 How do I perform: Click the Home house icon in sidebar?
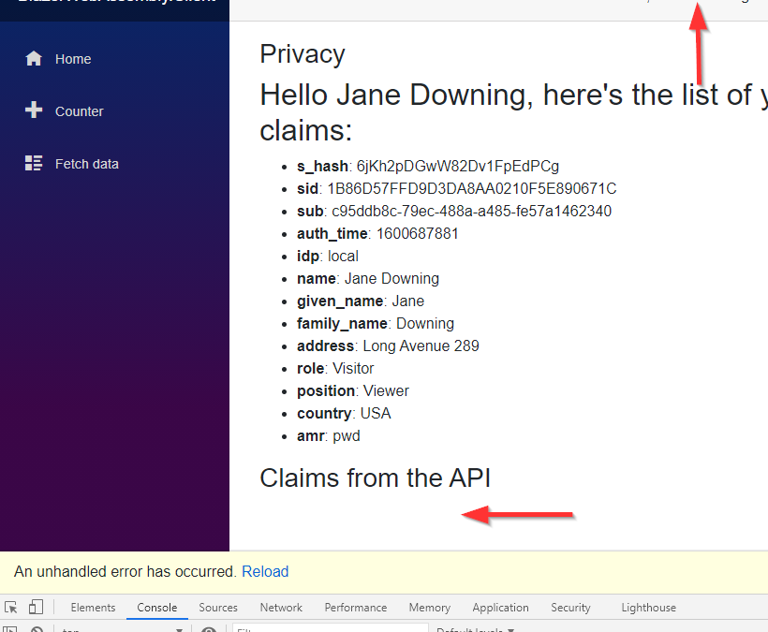coord(34,59)
